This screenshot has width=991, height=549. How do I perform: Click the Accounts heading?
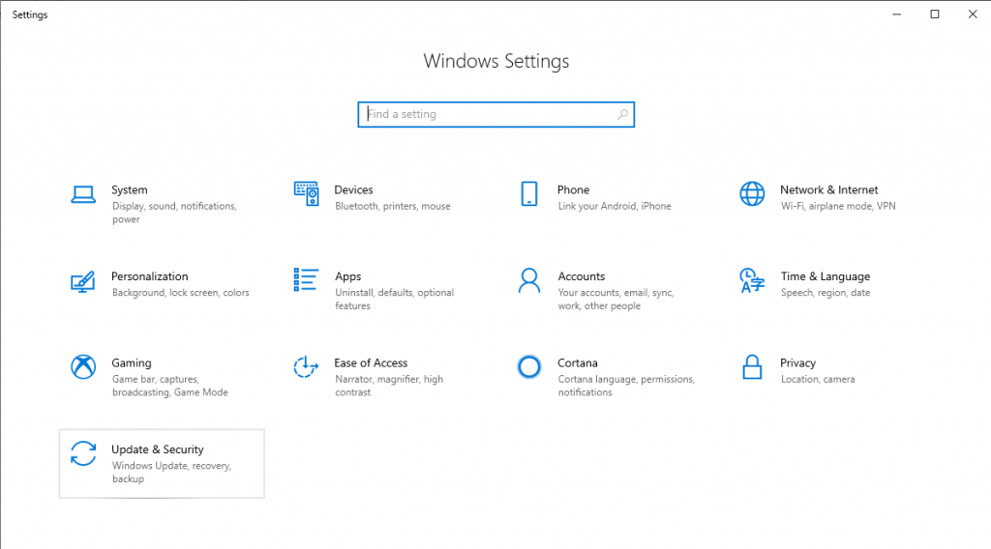coord(582,276)
